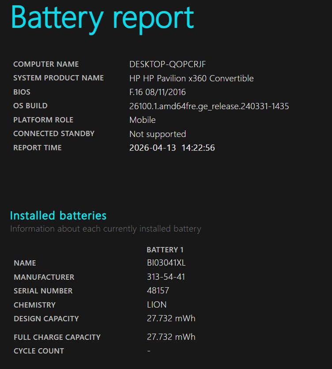The height and width of the screenshot is (369, 332).
Task: Click the installed battery information subtitle
Action: point(106,229)
